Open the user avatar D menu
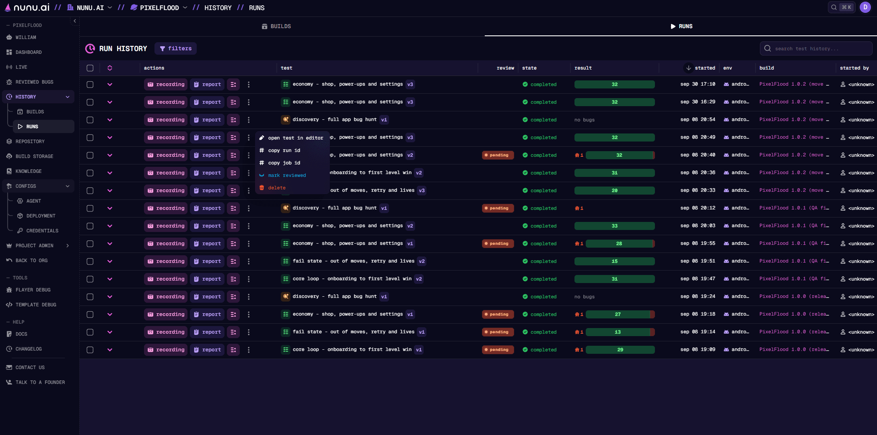Screen dimensions: 877x435 coord(865,7)
